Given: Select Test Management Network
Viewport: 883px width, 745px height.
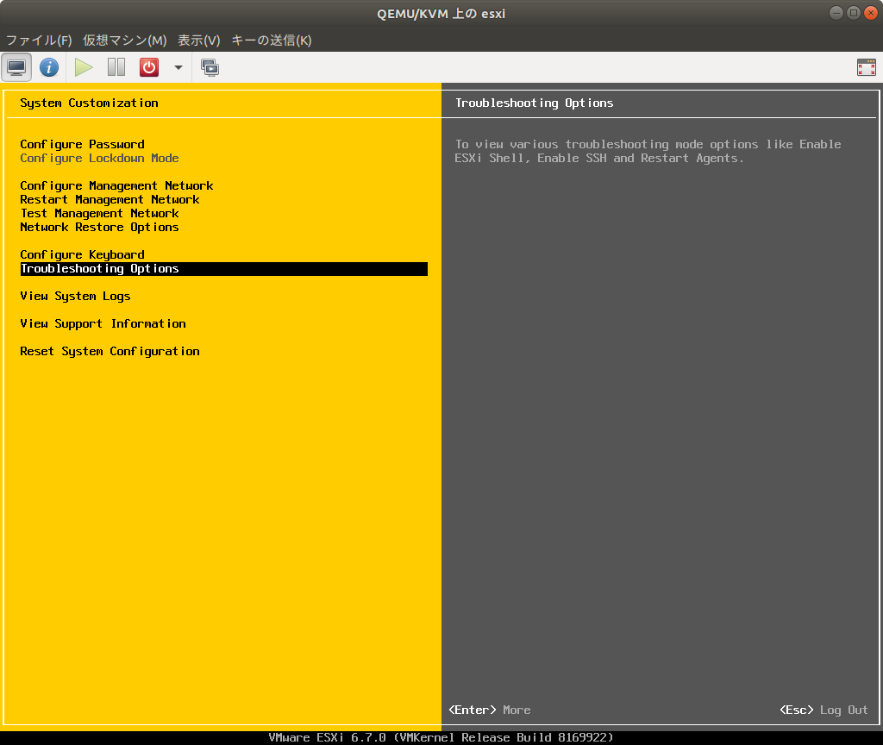Looking at the screenshot, I should pos(100,214).
